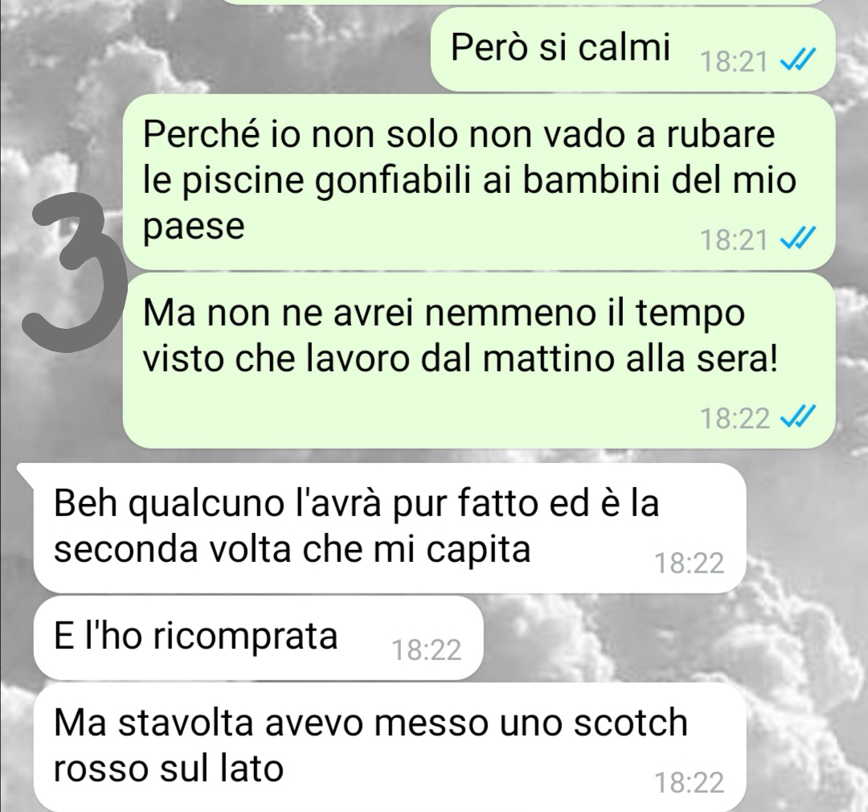Tap the 'E l'ho ricomprata' message bubble
Screen dimensions: 868x812
[x=258, y=638]
